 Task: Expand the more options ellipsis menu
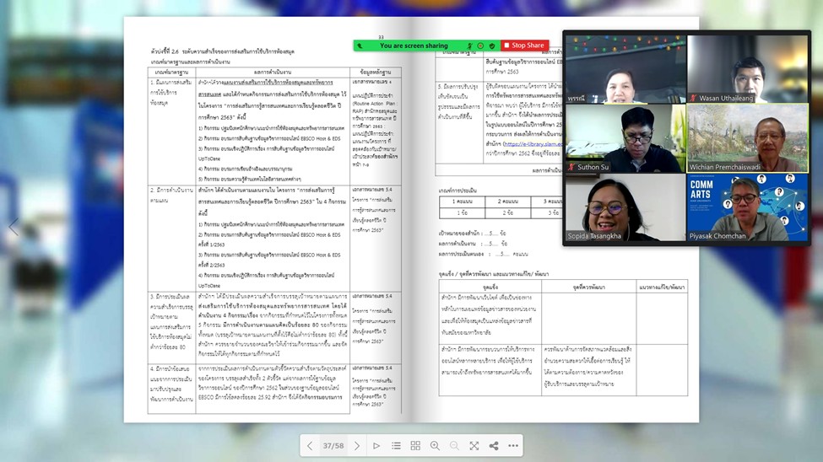click(x=513, y=446)
